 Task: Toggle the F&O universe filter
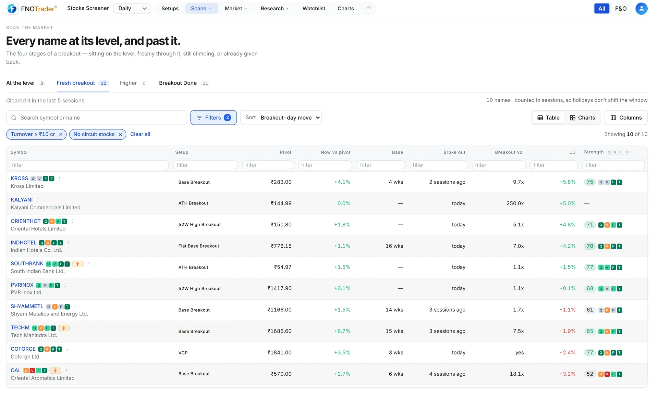[x=621, y=9]
